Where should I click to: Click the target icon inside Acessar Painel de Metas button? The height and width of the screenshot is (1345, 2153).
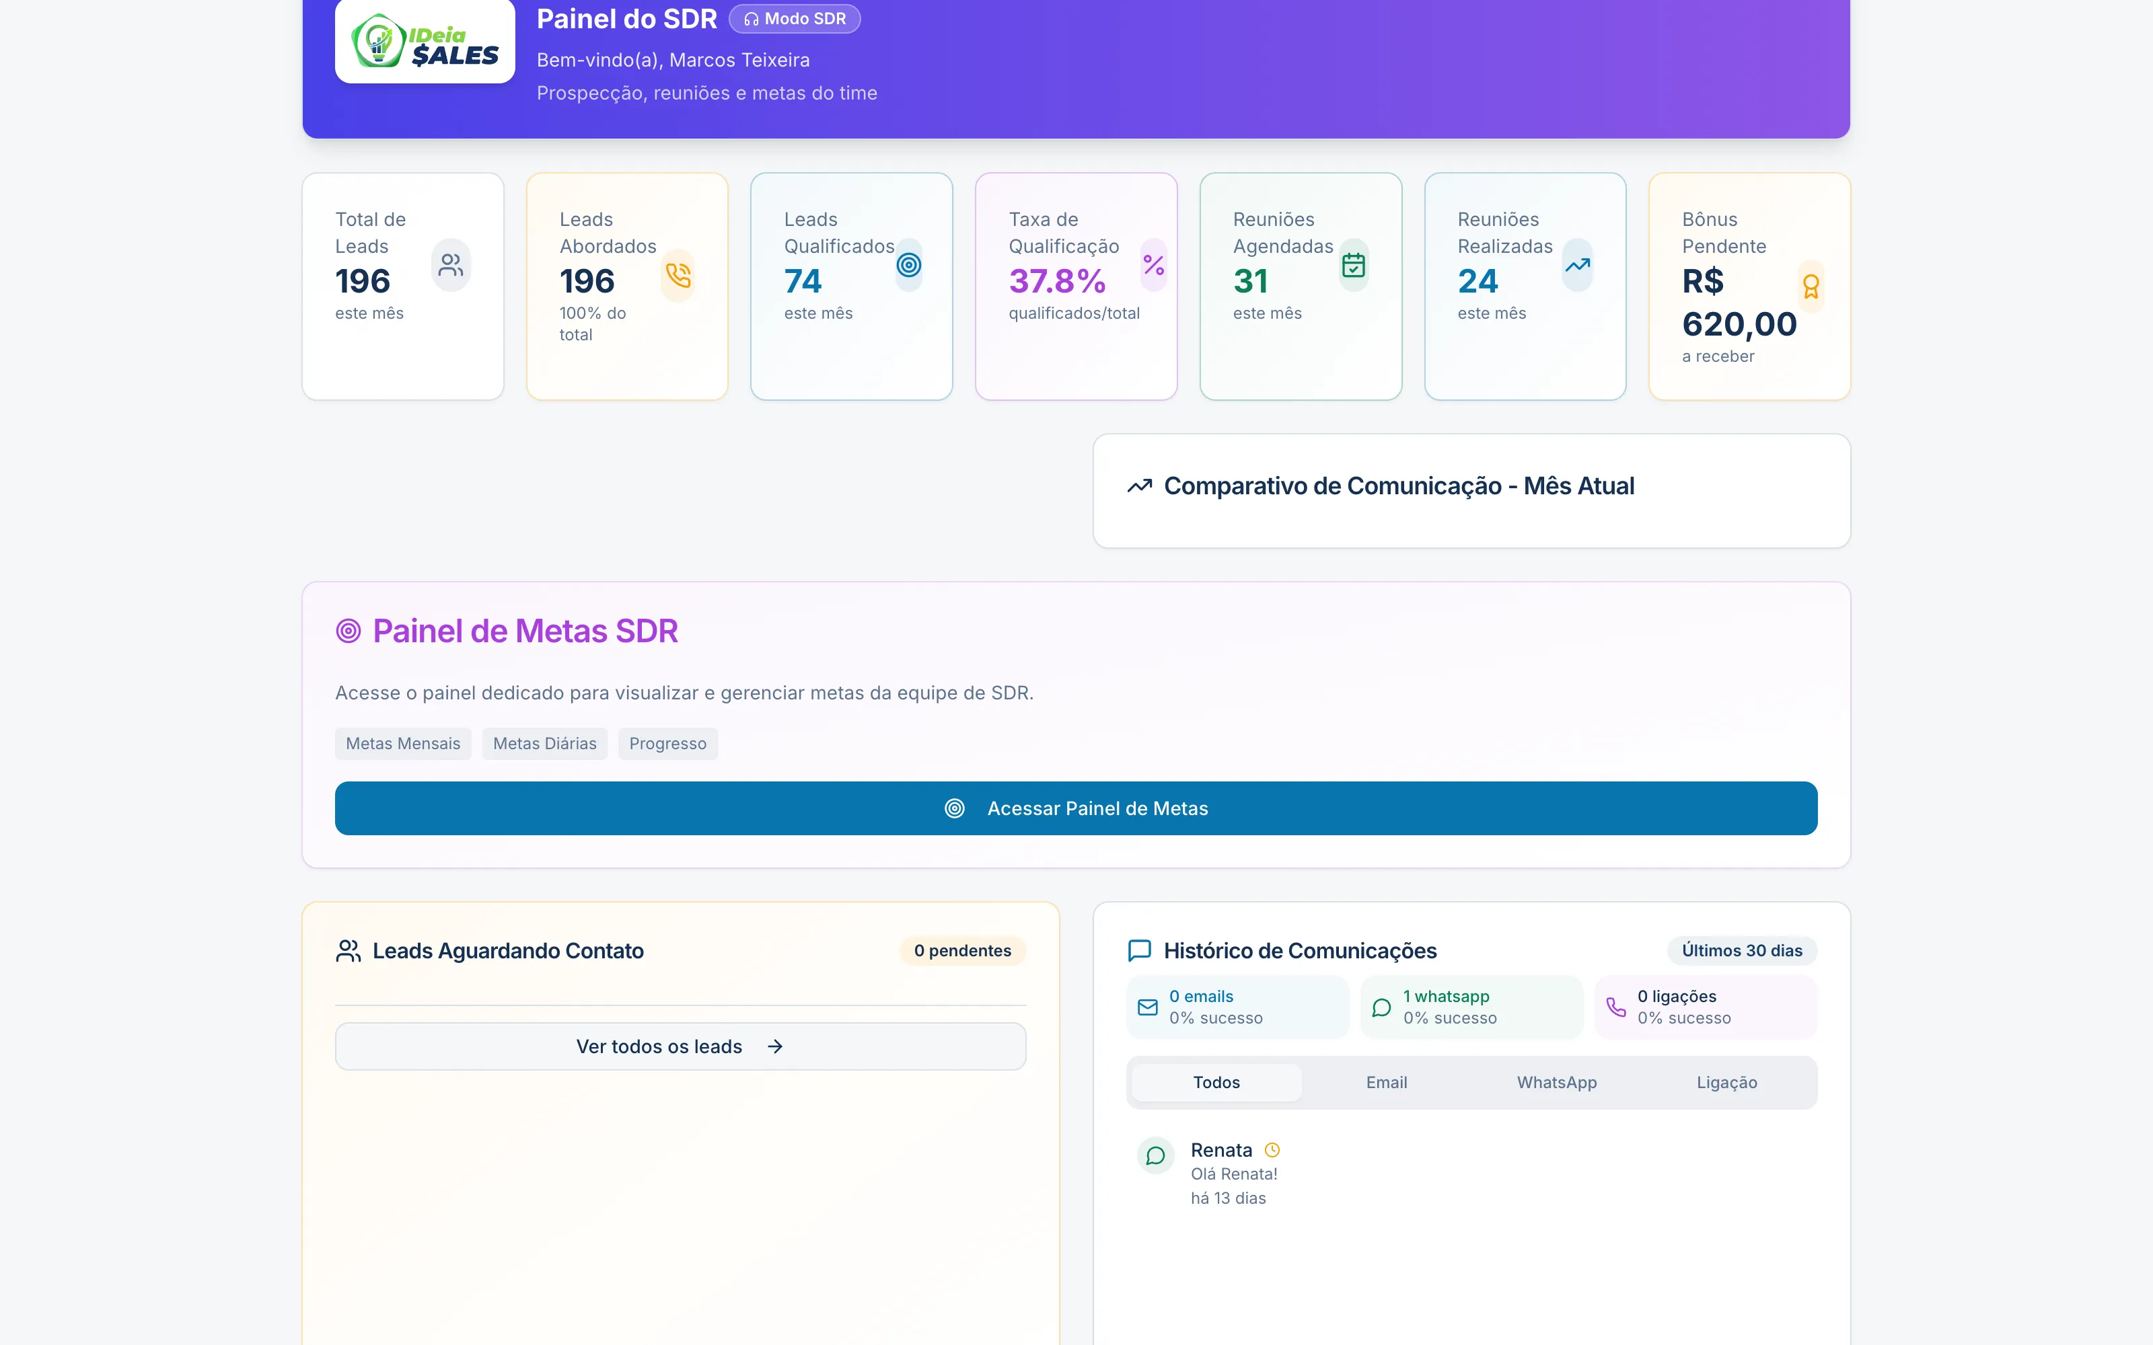pyautogui.click(x=955, y=808)
